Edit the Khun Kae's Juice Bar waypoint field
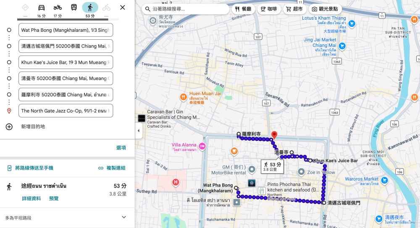Image resolution: width=420 pixels, height=228 pixels. (x=66, y=62)
